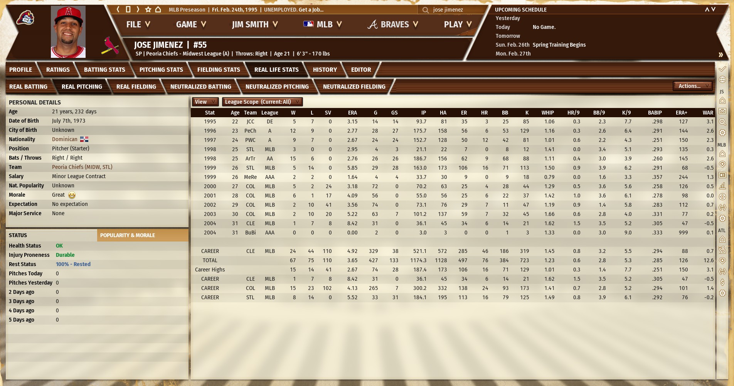
Task: Open the ATL finances dollar icon
Action: pyautogui.click(x=722, y=282)
